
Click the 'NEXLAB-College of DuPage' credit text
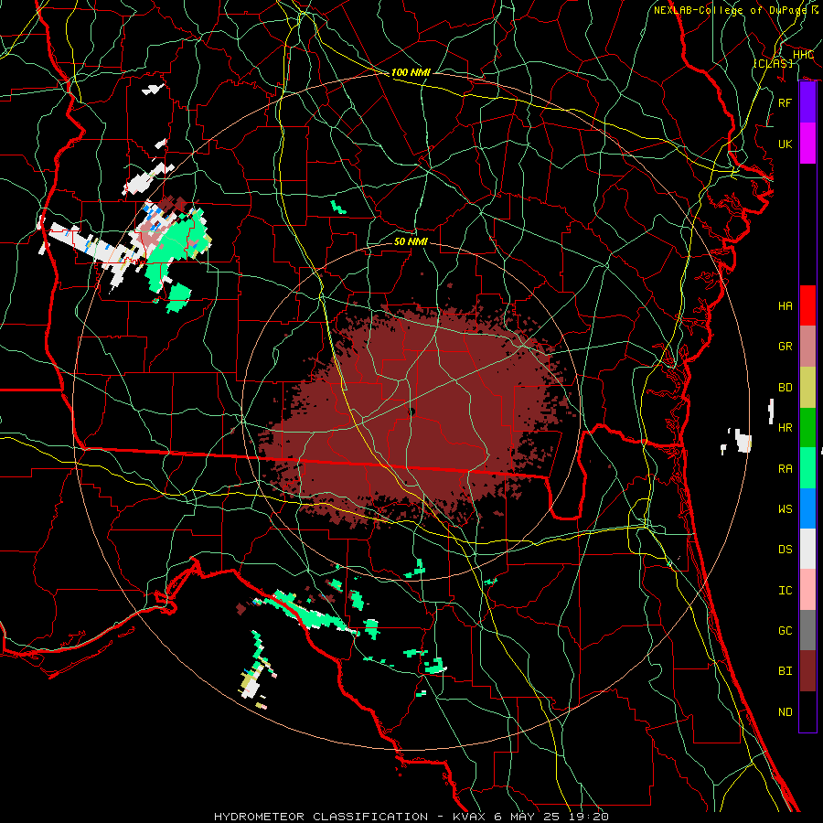pos(730,10)
